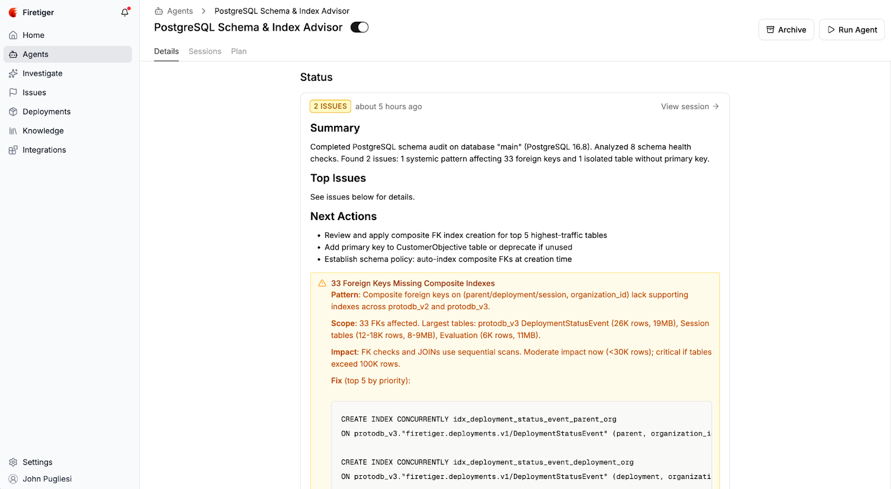Open the Home page
This screenshot has width=891, height=489.
coord(68,35)
